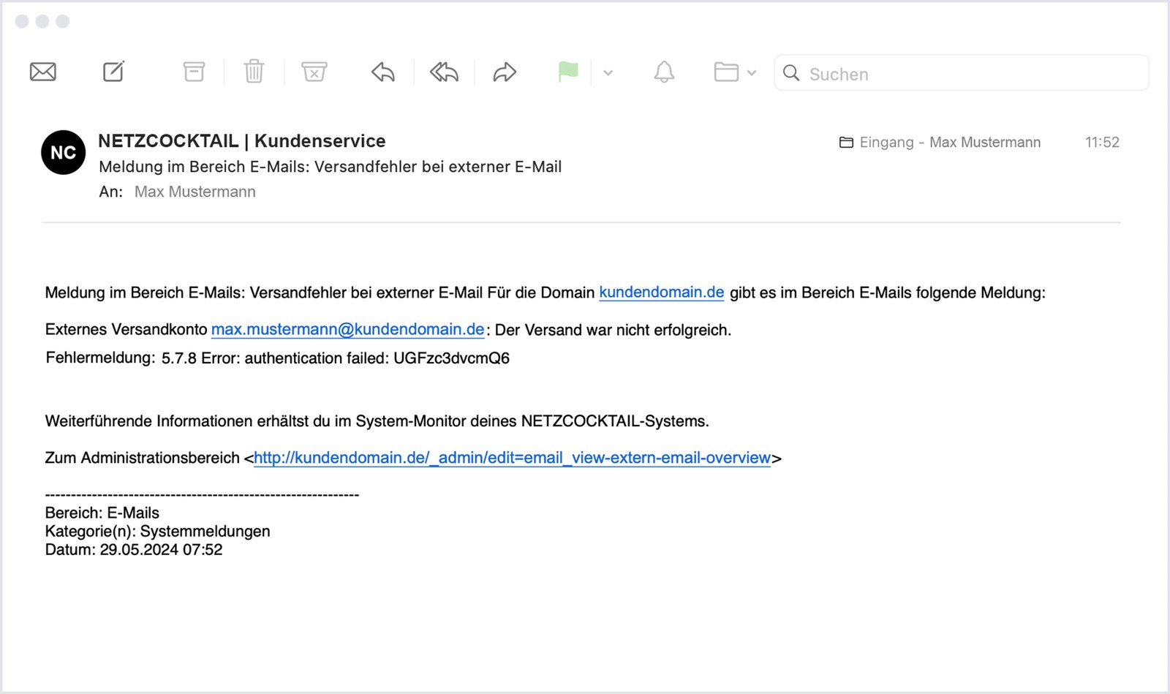Click the sender name NETZCOCKTAIL Kundenservice
Image resolution: width=1170 pixels, height=694 pixels.
point(242,140)
